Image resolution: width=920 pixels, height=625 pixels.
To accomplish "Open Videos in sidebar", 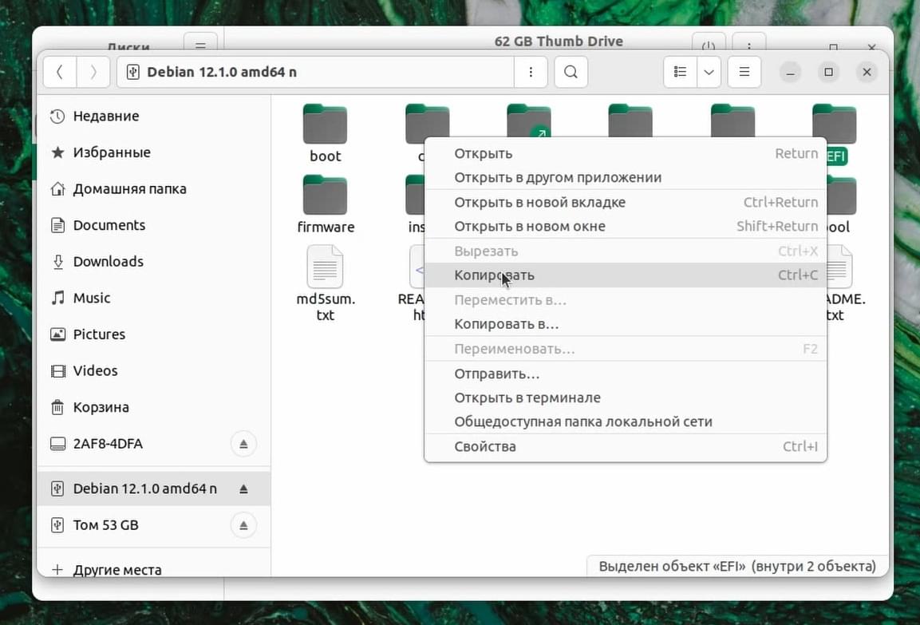I will click(153, 371).
